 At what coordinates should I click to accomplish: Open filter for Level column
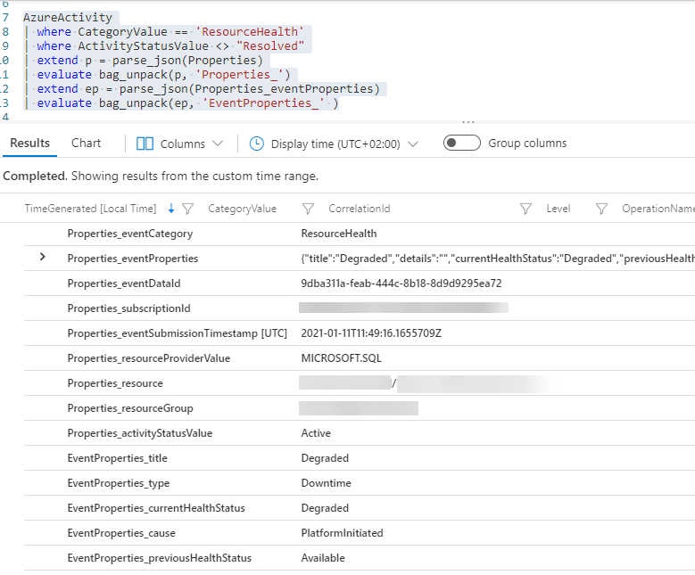click(601, 209)
